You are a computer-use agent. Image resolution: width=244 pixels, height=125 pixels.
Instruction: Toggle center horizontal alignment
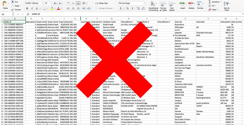point(73,8)
